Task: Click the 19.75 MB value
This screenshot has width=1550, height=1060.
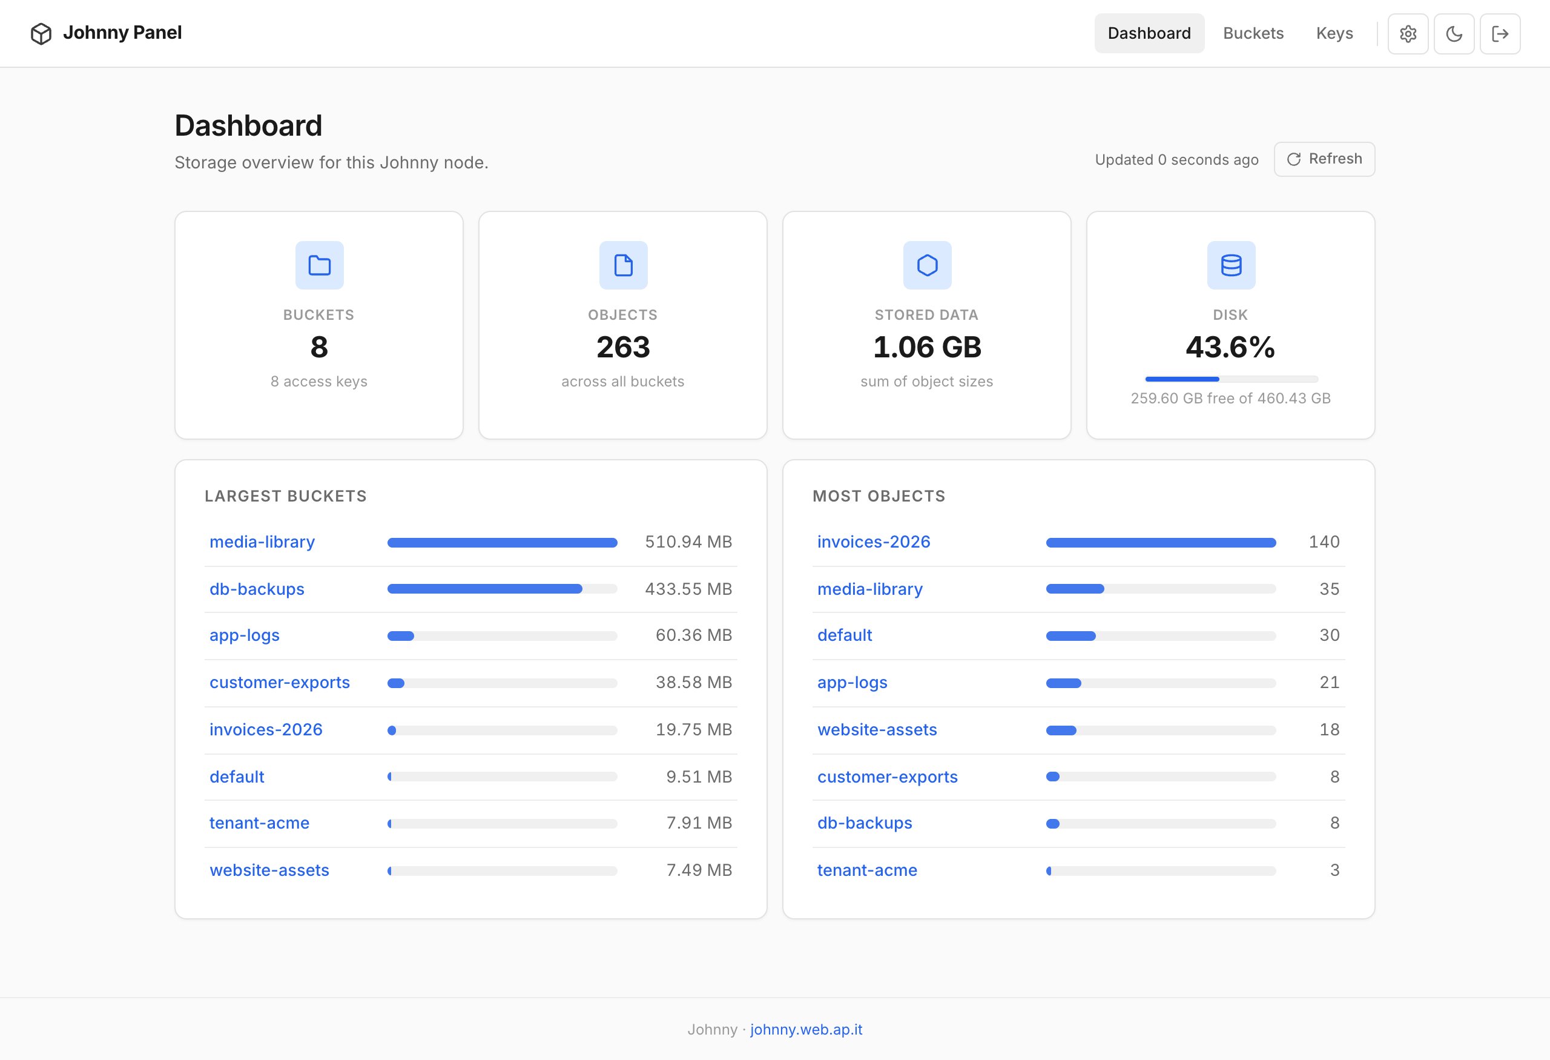Action: 694,730
